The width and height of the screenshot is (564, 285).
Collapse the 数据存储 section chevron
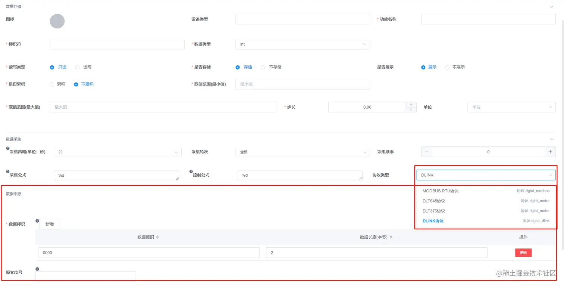[x=552, y=7]
